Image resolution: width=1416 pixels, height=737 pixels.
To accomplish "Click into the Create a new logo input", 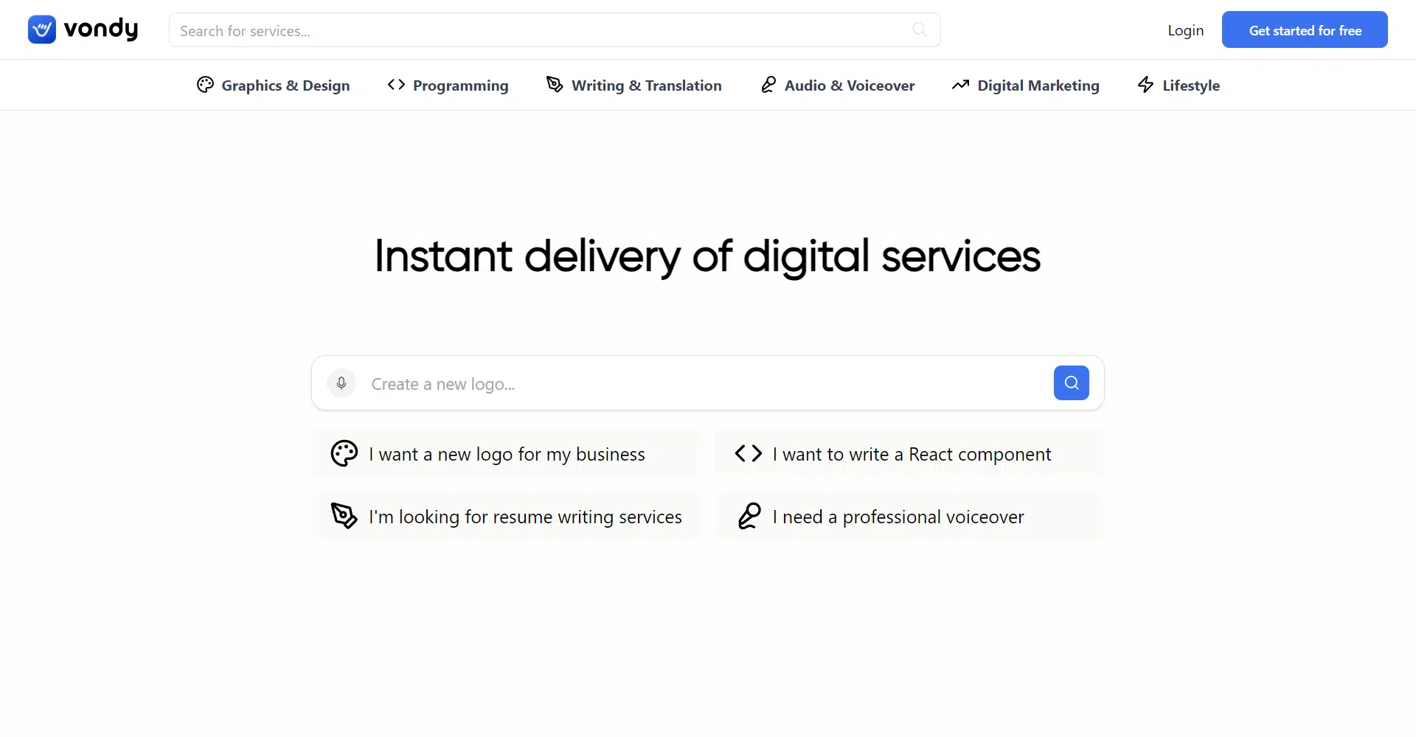I will [x=701, y=384].
